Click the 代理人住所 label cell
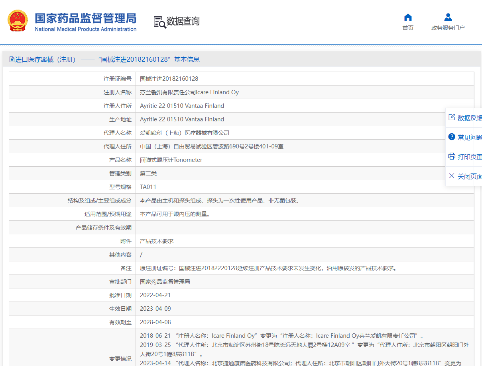The height and width of the screenshot is (366, 482). 73,146
